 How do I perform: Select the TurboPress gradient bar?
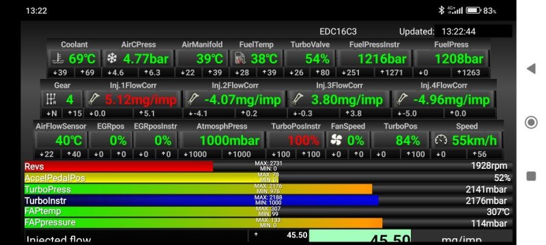198,189
